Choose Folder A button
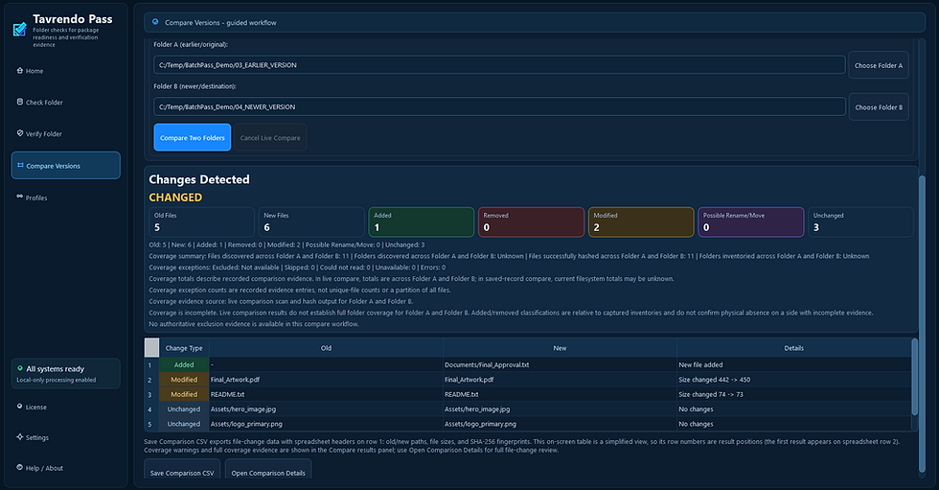This screenshot has width=939, height=490. tap(879, 65)
